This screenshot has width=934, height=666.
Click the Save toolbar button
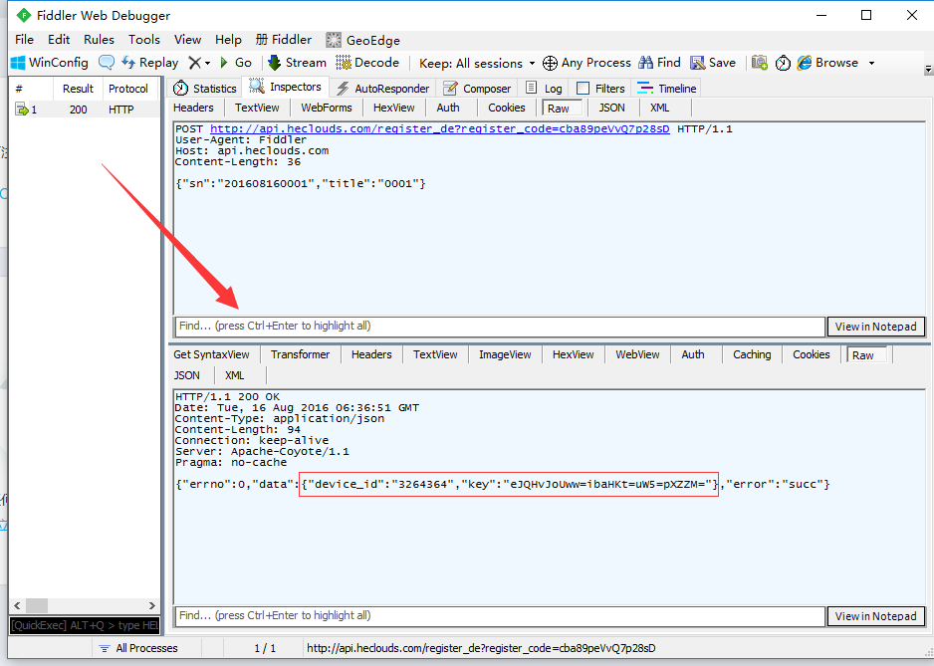pos(713,63)
